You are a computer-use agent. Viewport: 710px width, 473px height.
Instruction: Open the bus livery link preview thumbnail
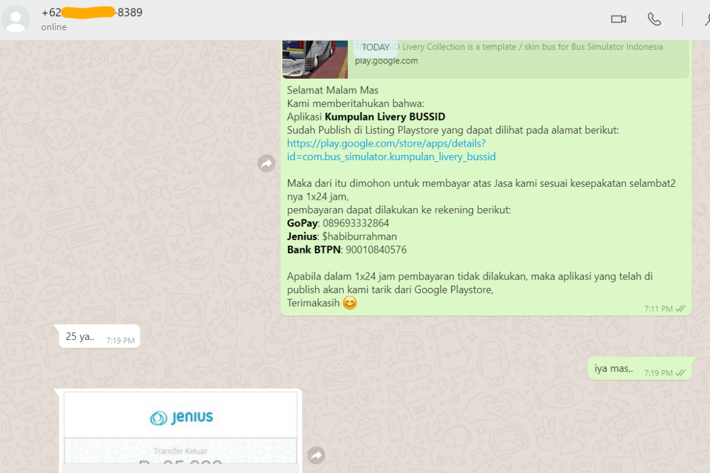coord(315,59)
